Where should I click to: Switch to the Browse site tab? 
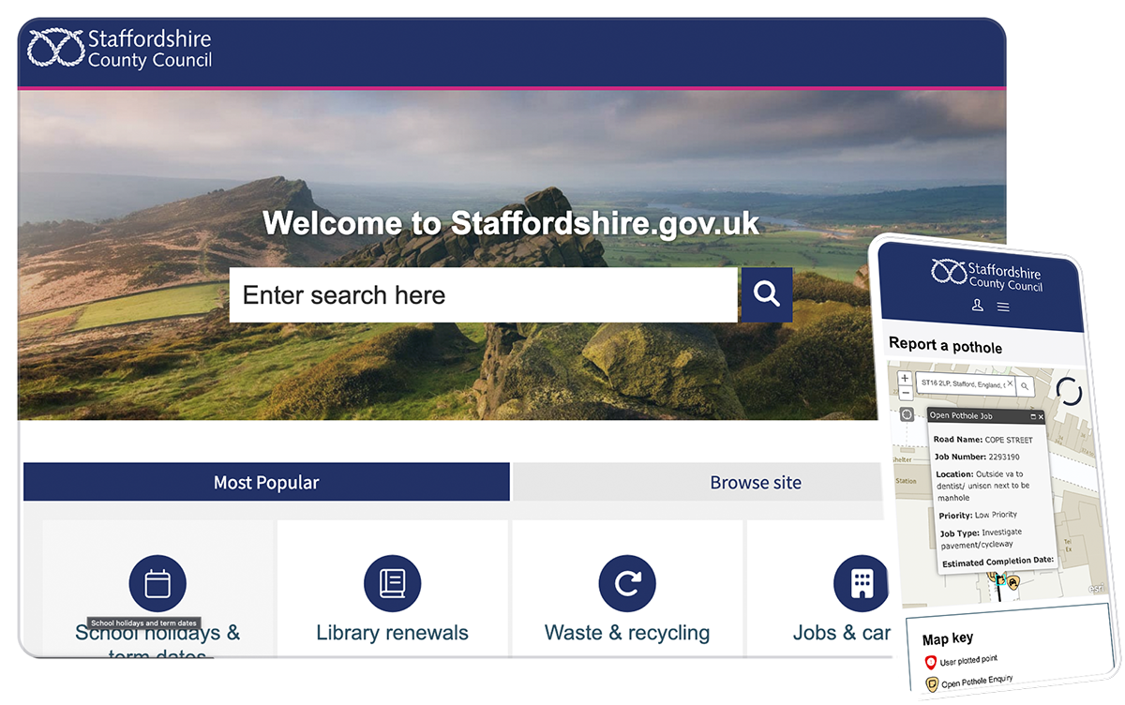coord(755,483)
